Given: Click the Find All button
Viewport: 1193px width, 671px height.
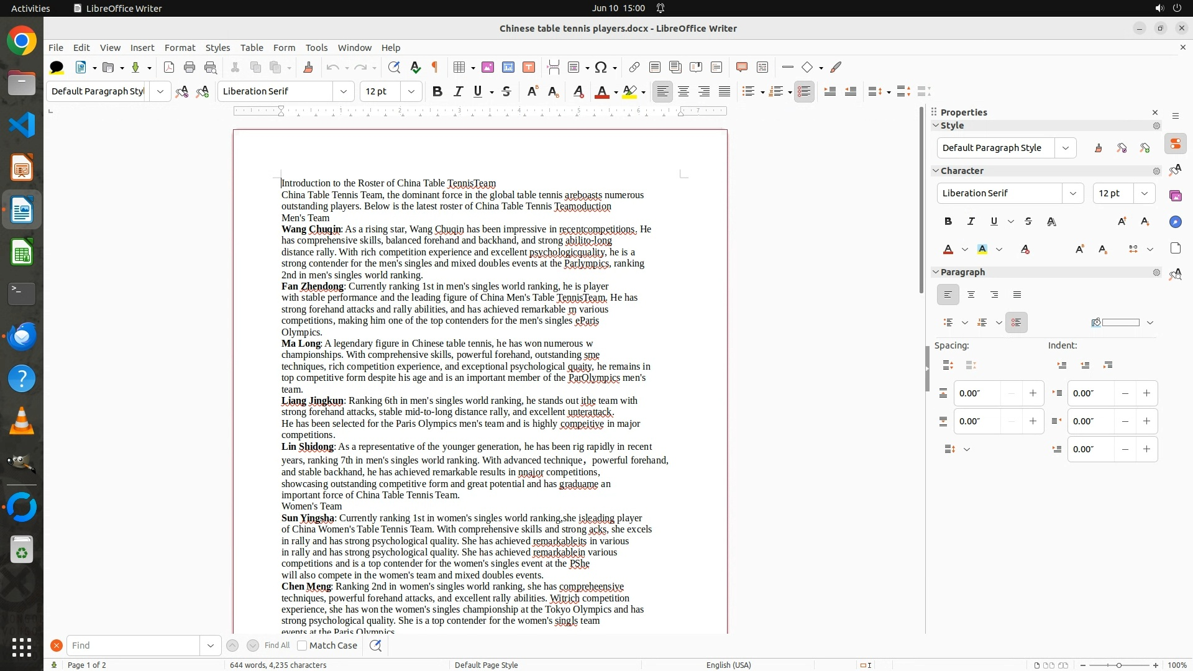Looking at the screenshot, I should coord(277,646).
